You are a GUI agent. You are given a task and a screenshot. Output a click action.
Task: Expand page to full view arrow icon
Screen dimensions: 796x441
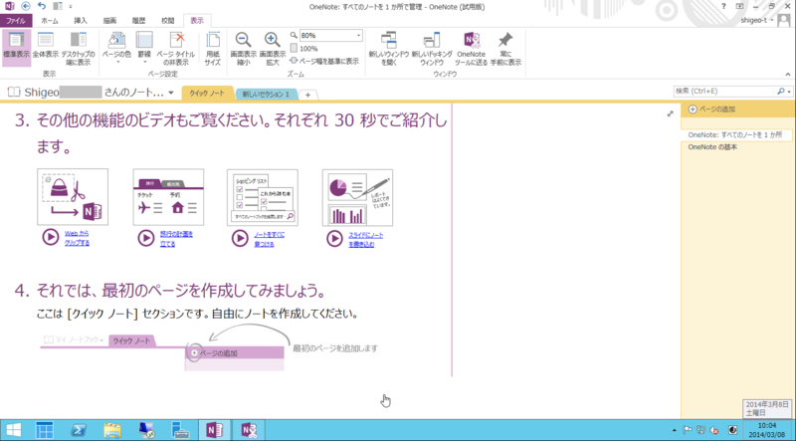pos(670,113)
